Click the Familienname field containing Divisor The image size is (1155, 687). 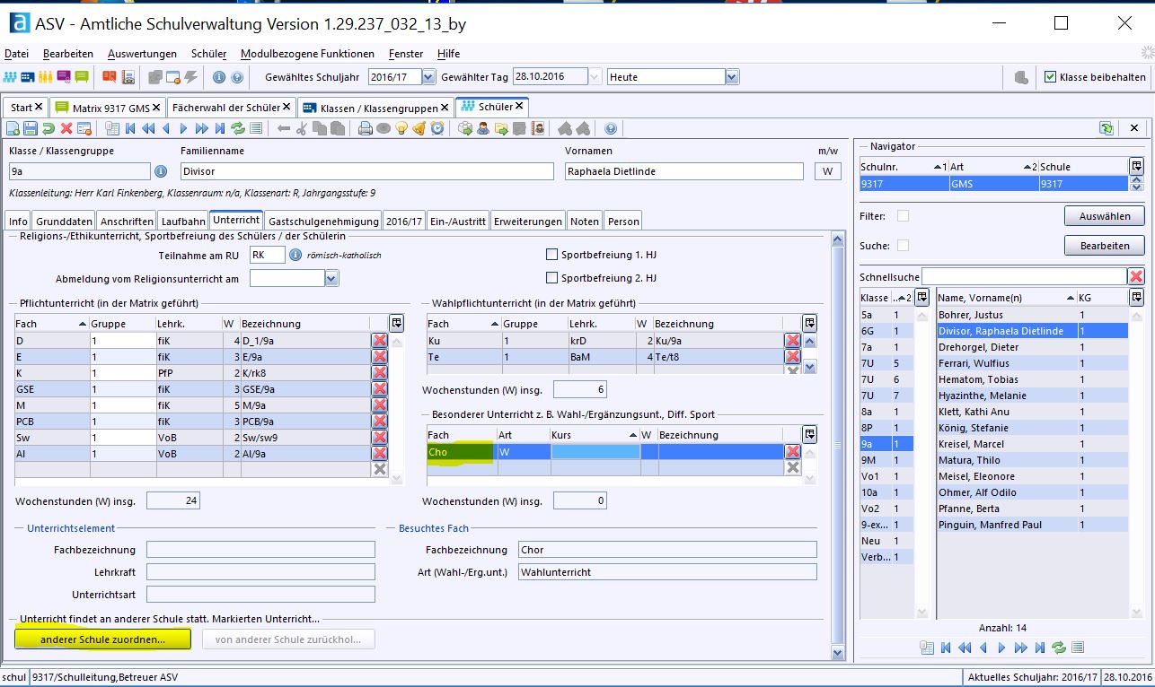367,171
